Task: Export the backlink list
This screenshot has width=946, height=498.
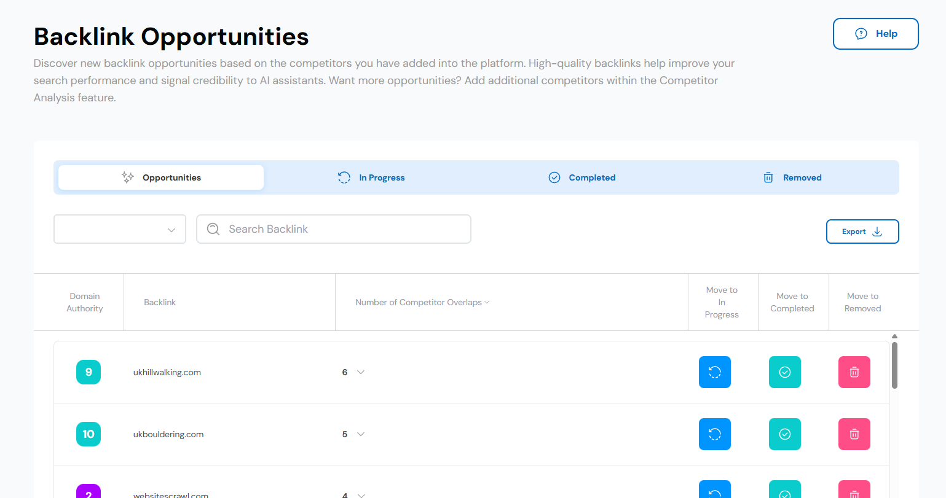Action: [x=862, y=231]
